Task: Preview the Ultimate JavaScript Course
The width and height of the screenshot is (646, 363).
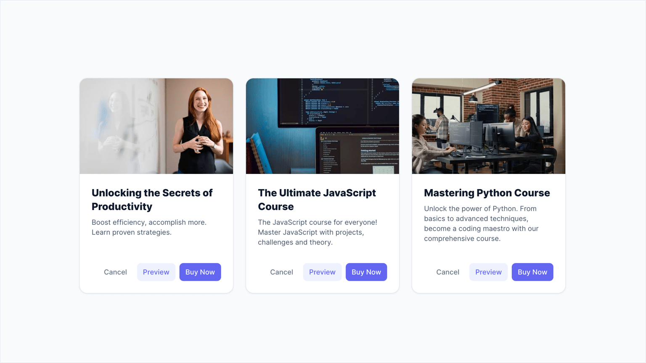Action: tap(322, 272)
